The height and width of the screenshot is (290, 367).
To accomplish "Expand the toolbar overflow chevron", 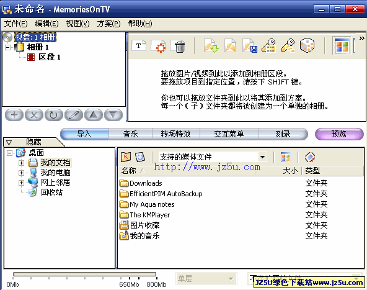I will click(362, 39).
